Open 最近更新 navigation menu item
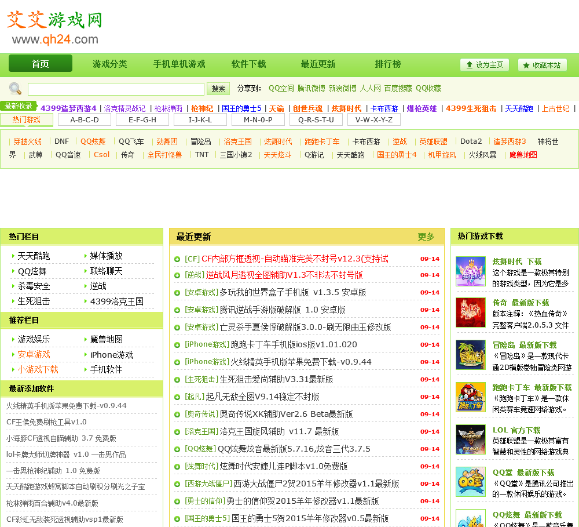Image resolution: width=579 pixels, height=527 pixels. tap(318, 64)
